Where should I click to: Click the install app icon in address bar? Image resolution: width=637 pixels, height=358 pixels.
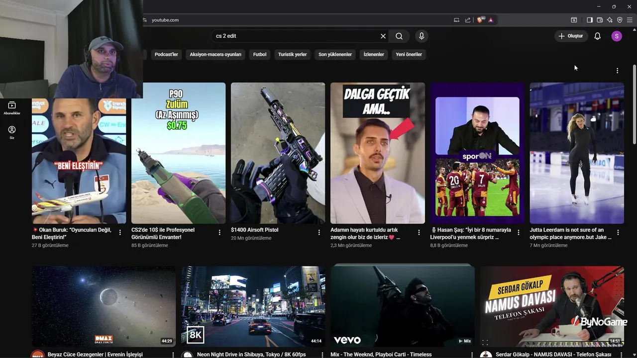pos(456,20)
